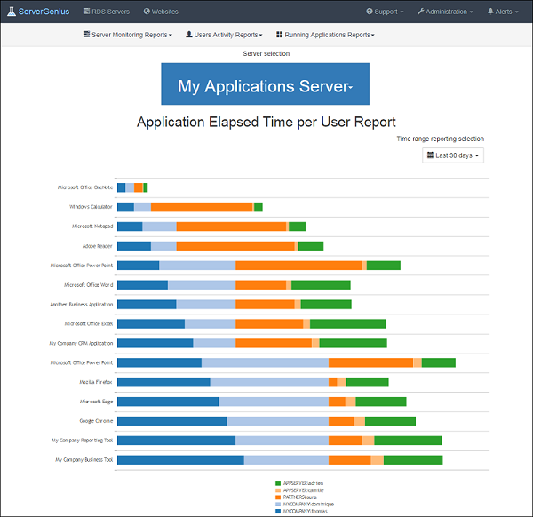This screenshot has width=533, height=517.
Task: Click the ServerGenius flask logo
Action: click(x=12, y=12)
